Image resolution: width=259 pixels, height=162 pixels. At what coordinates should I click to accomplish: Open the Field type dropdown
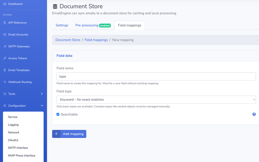[156, 99]
